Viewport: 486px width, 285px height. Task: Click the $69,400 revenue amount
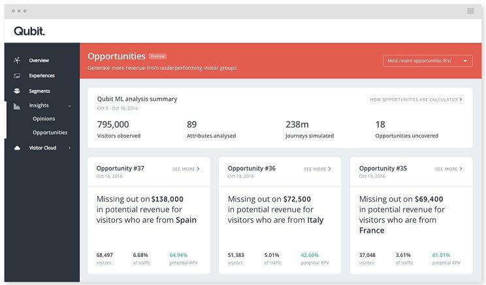[x=429, y=199]
